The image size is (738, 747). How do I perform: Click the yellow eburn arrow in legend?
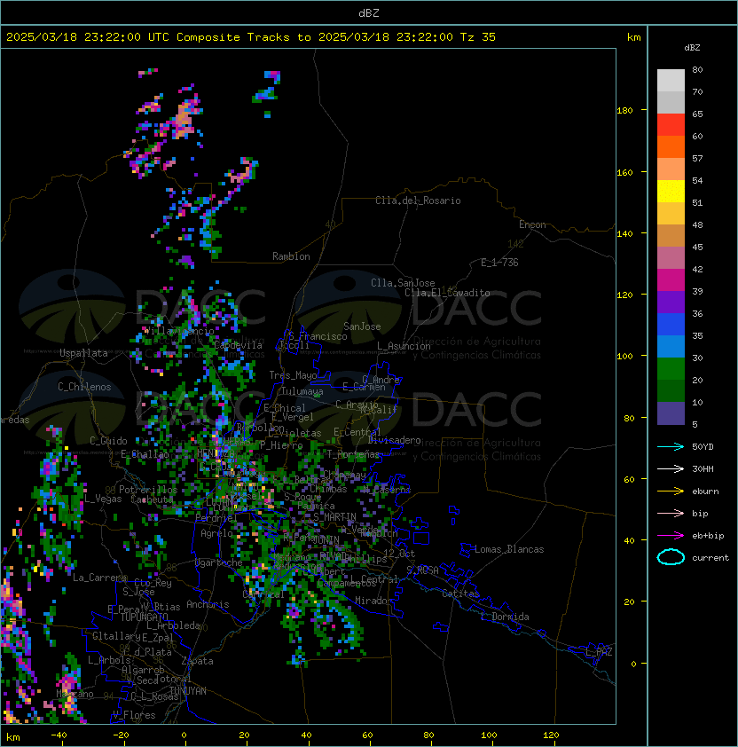click(x=671, y=491)
